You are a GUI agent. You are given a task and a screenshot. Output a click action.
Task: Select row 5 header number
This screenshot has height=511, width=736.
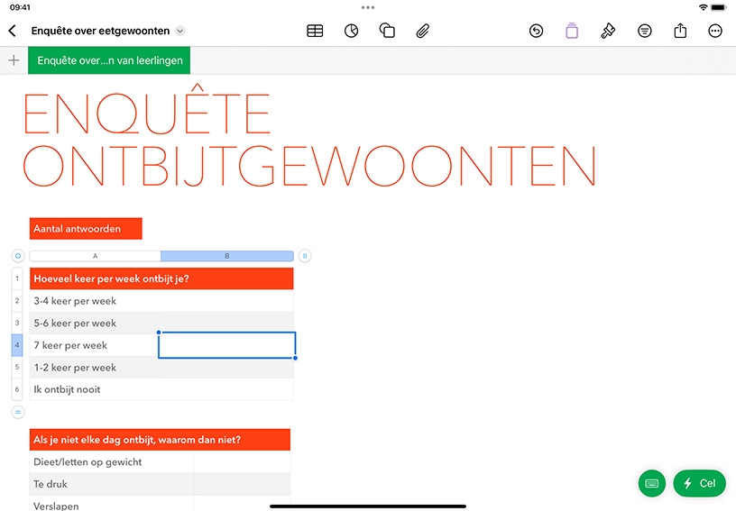coord(17,367)
